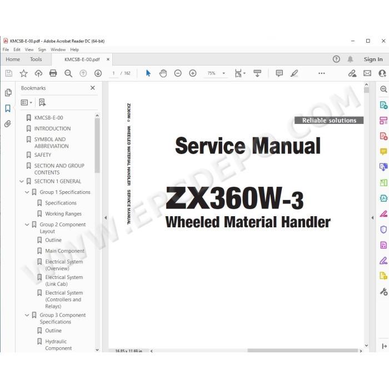Open the Edit menu
Viewport: 389px width, 389px height.
[17, 49]
